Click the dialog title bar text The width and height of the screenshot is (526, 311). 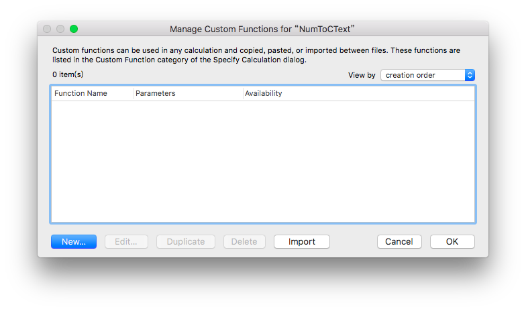262,29
